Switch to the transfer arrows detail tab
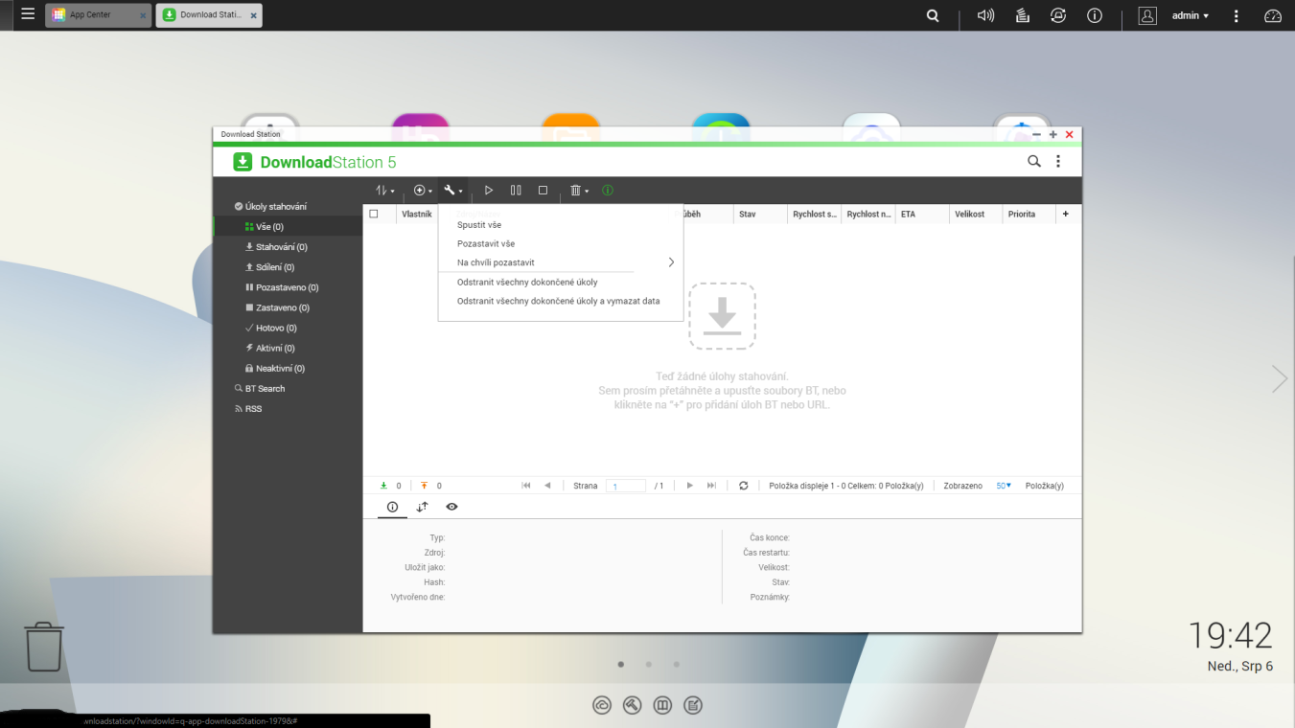 (x=422, y=507)
